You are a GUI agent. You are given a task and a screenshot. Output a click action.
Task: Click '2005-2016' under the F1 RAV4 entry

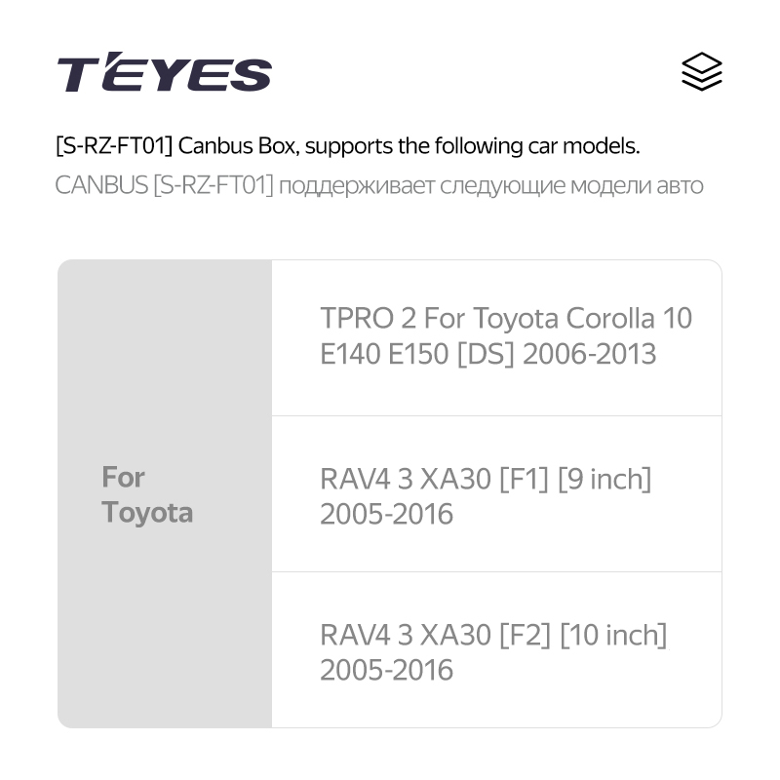(386, 514)
